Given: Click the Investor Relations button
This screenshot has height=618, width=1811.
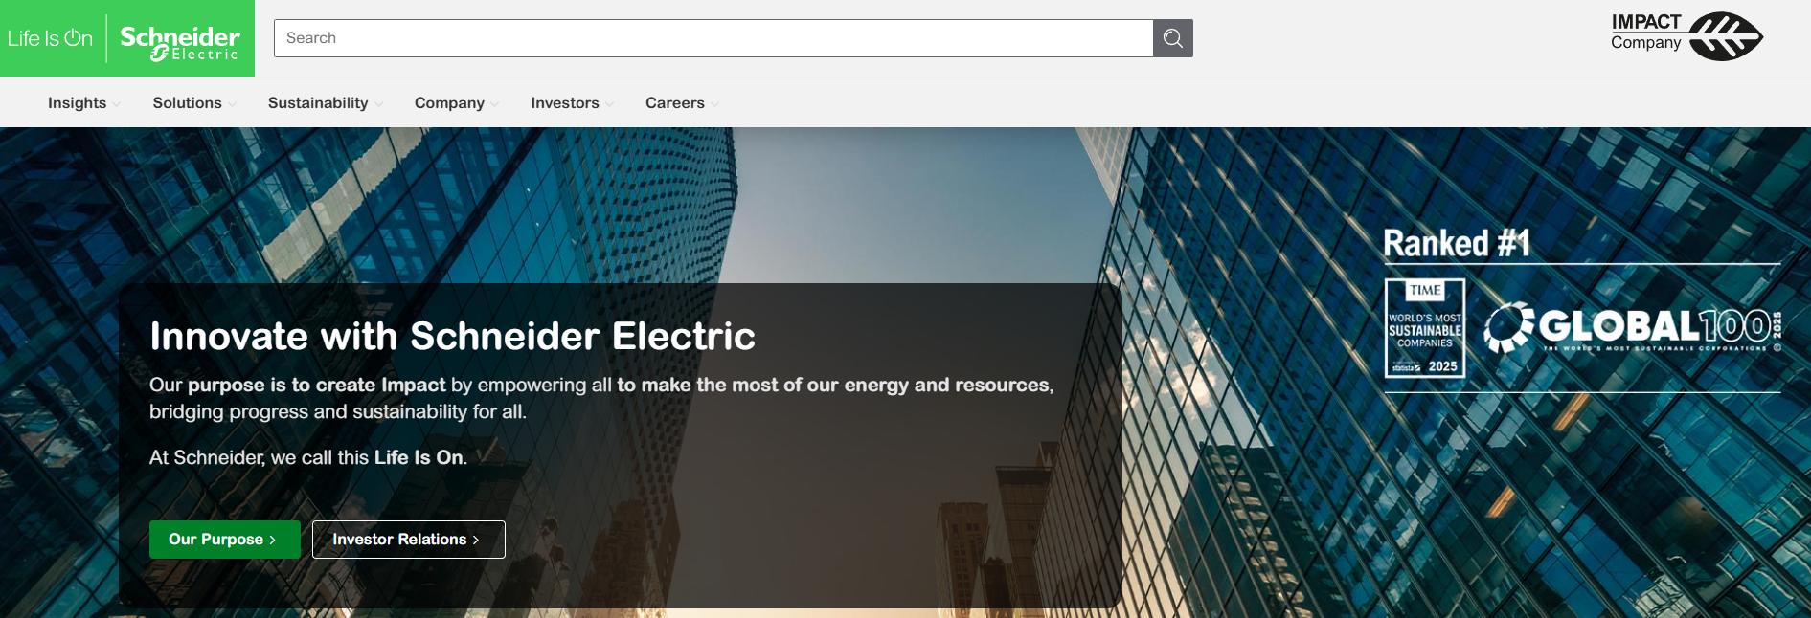Looking at the screenshot, I should coord(409,540).
